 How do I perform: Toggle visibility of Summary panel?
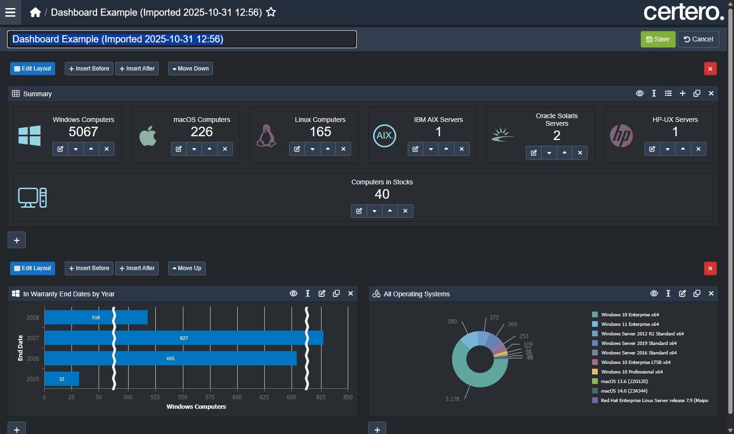(640, 94)
